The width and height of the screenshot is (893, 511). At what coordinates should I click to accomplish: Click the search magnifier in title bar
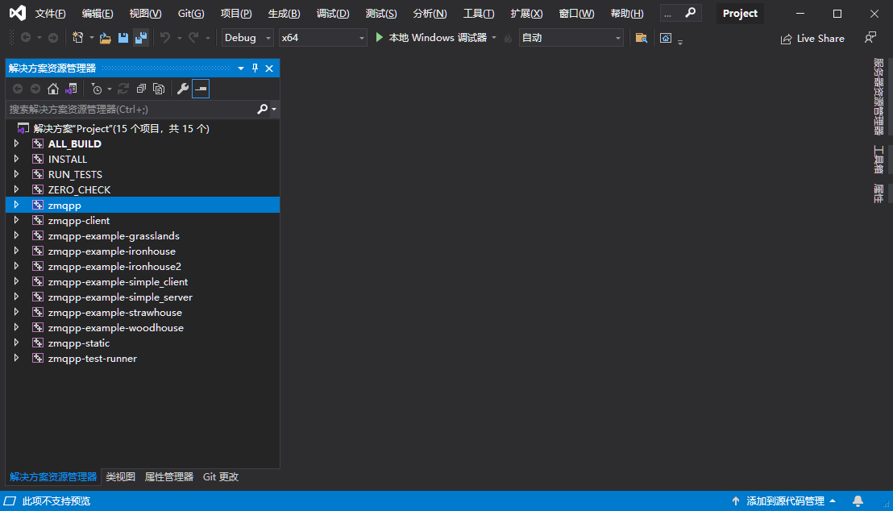[x=690, y=13]
